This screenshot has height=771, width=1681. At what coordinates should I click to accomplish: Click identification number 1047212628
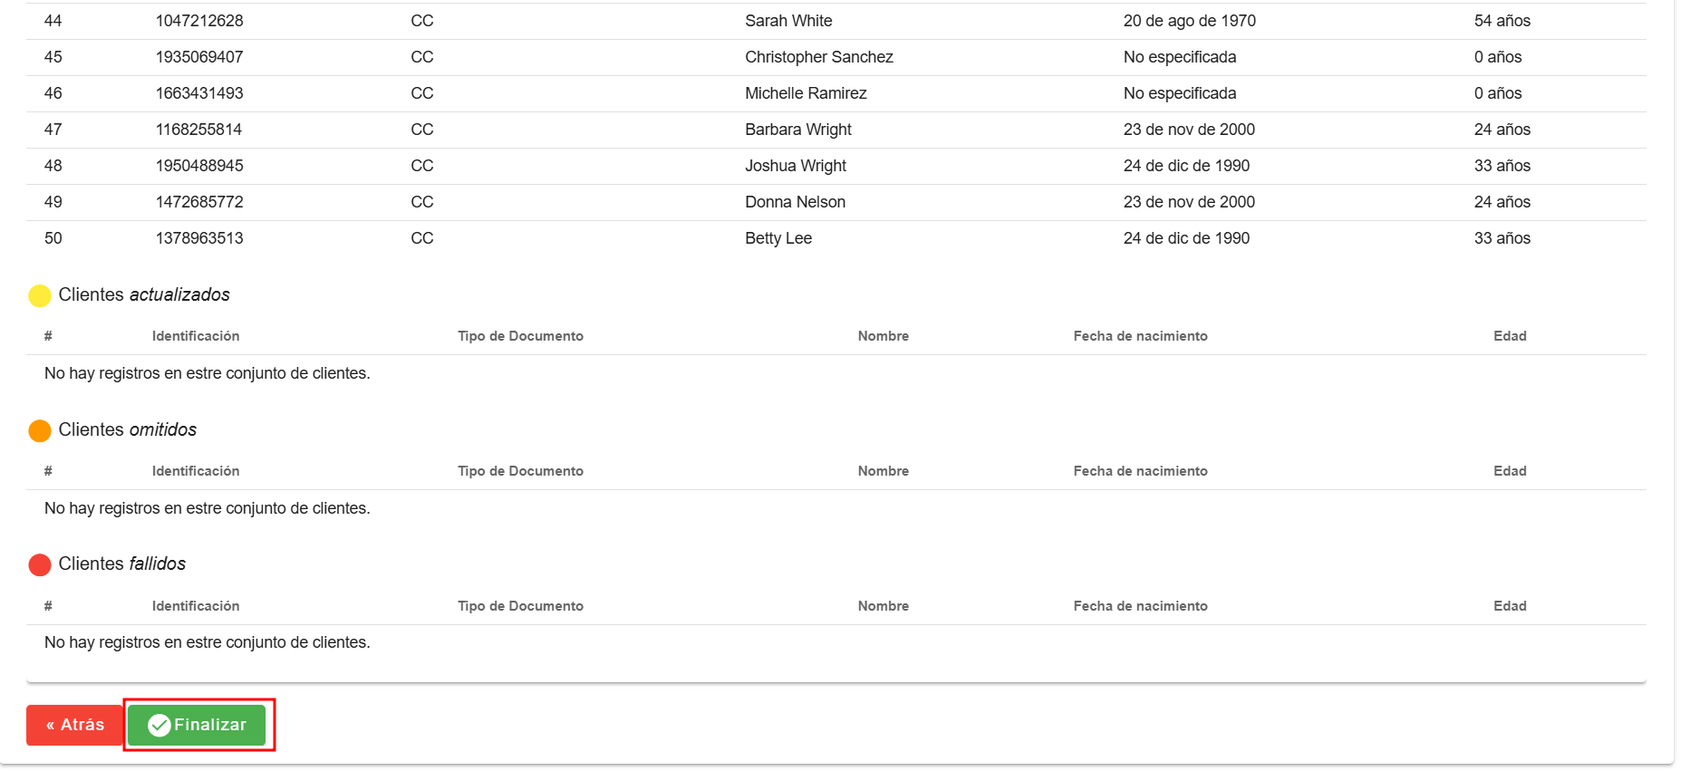pyautogui.click(x=199, y=21)
